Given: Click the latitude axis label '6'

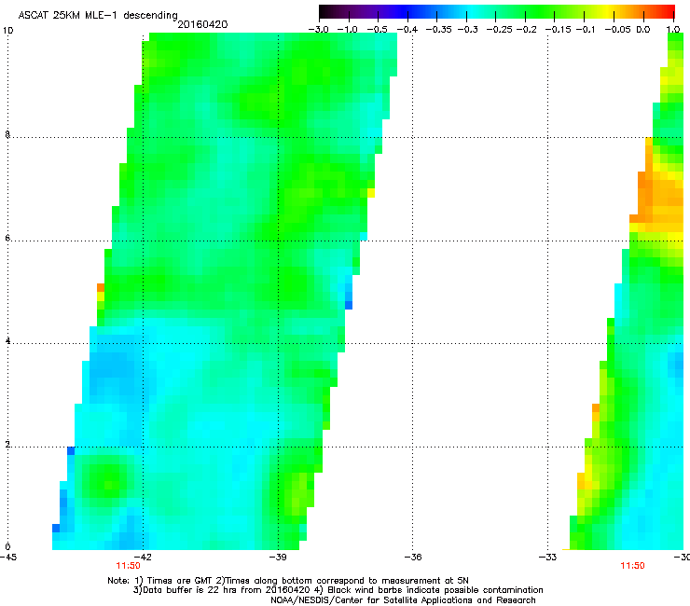Looking at the screenshot, I should (7, 238).
